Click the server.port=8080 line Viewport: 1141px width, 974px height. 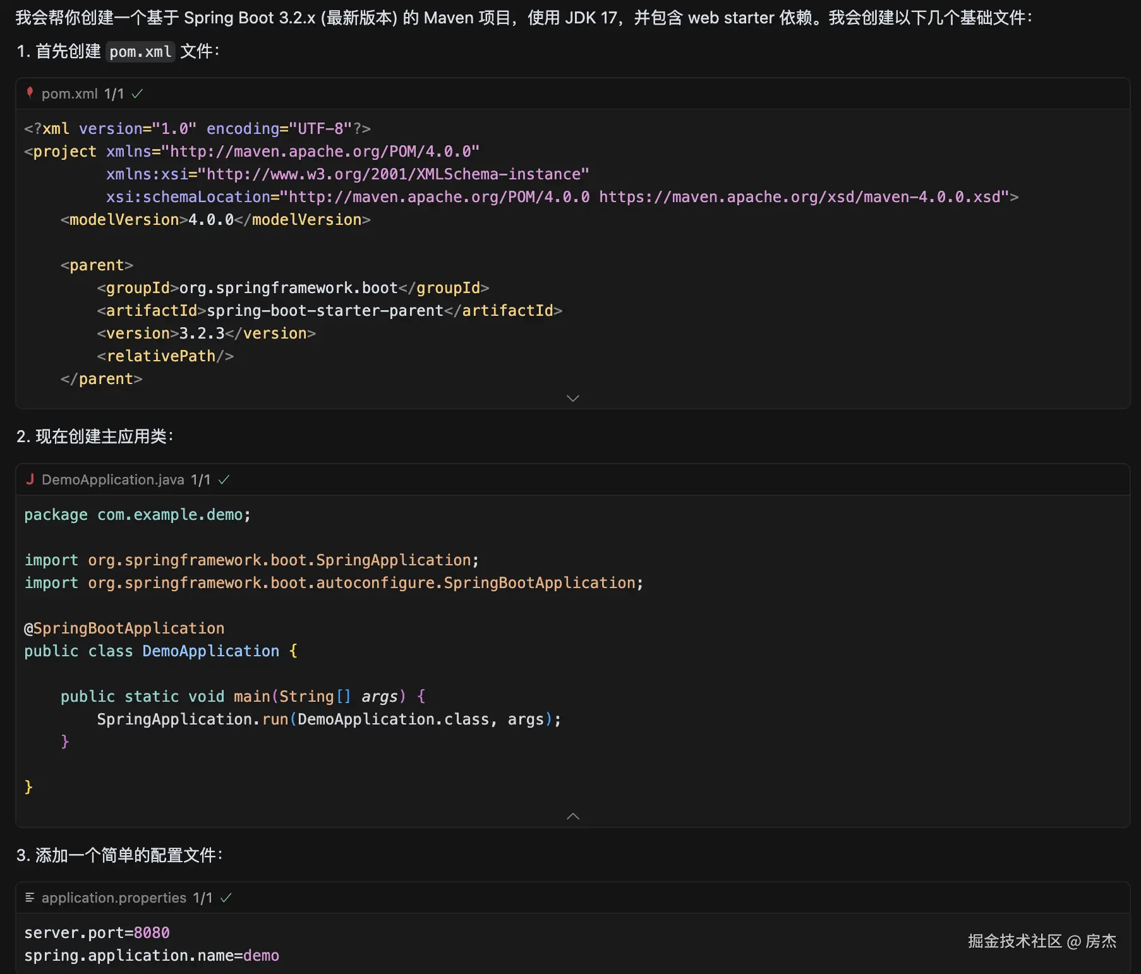[97, 933]
